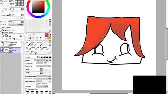Delete layer with trash can icon

click(x=14, y=39)
